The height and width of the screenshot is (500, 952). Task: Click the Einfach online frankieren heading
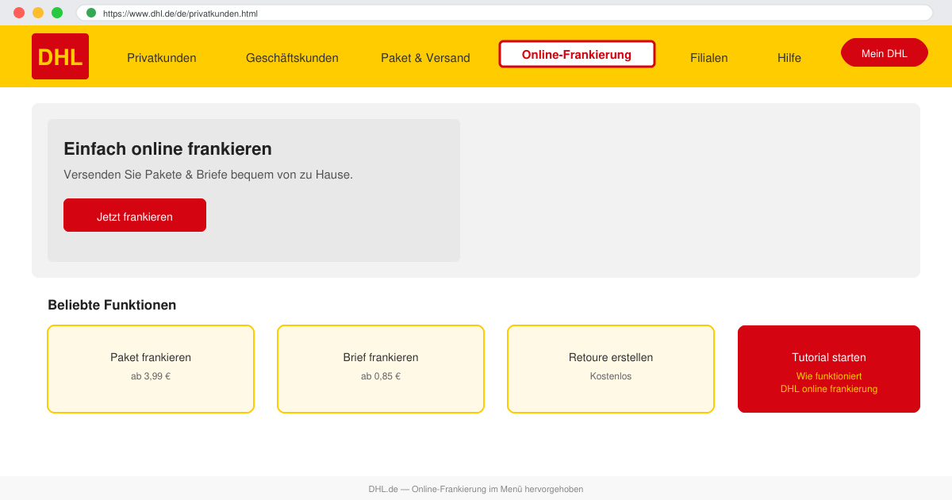[x=167, y=149]
